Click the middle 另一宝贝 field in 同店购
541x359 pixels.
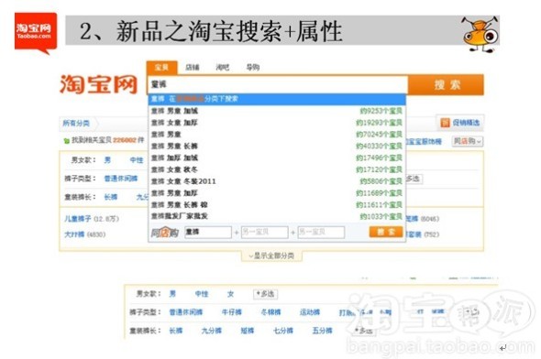point(265,233)
